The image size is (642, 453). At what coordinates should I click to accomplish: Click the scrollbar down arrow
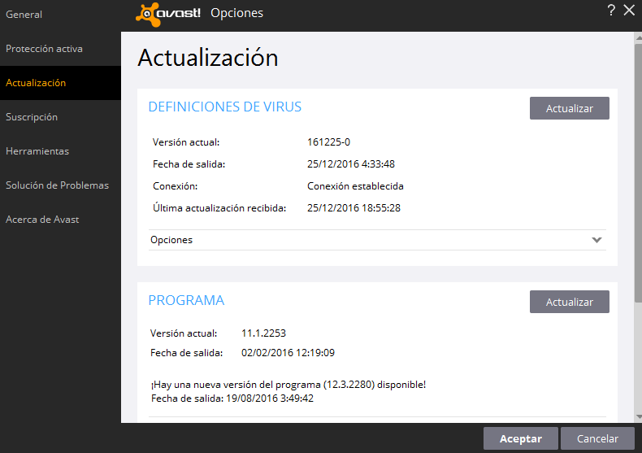tap(638, 417)
